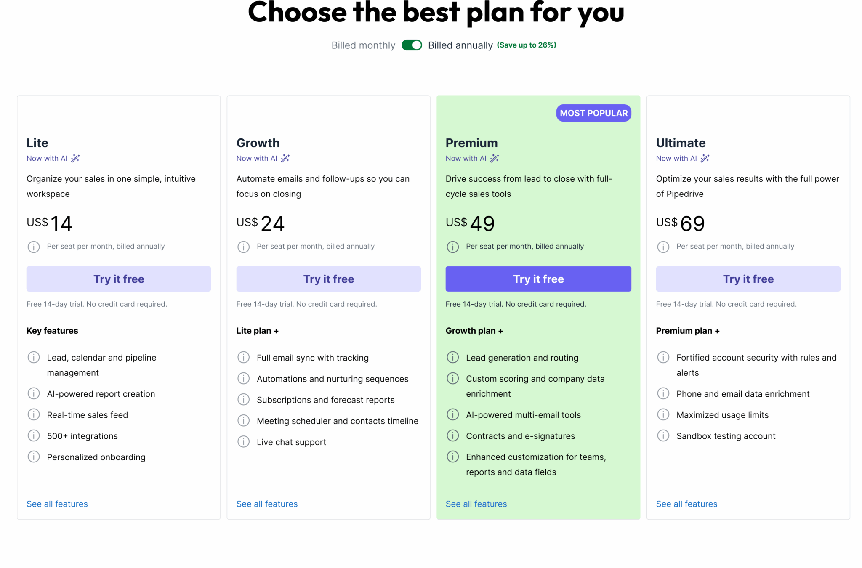Show all features for Ultimate plan
This screenshot has height=568, width=862.
click(x=686, y=504)
